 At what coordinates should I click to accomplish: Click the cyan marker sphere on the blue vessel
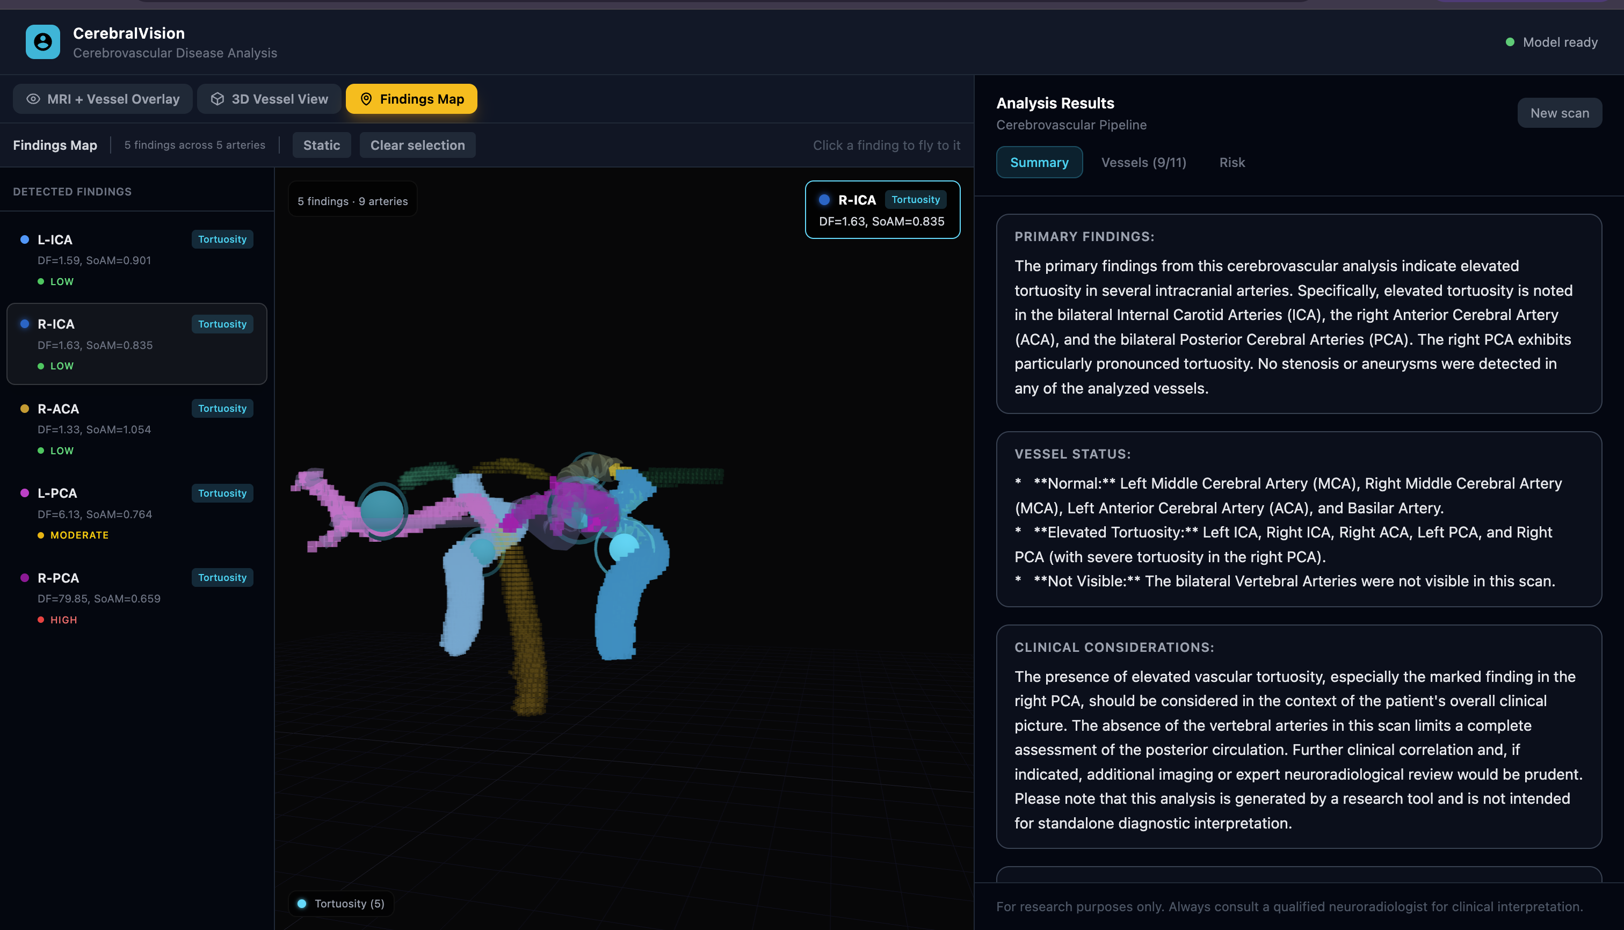click(x=623, y=547)
